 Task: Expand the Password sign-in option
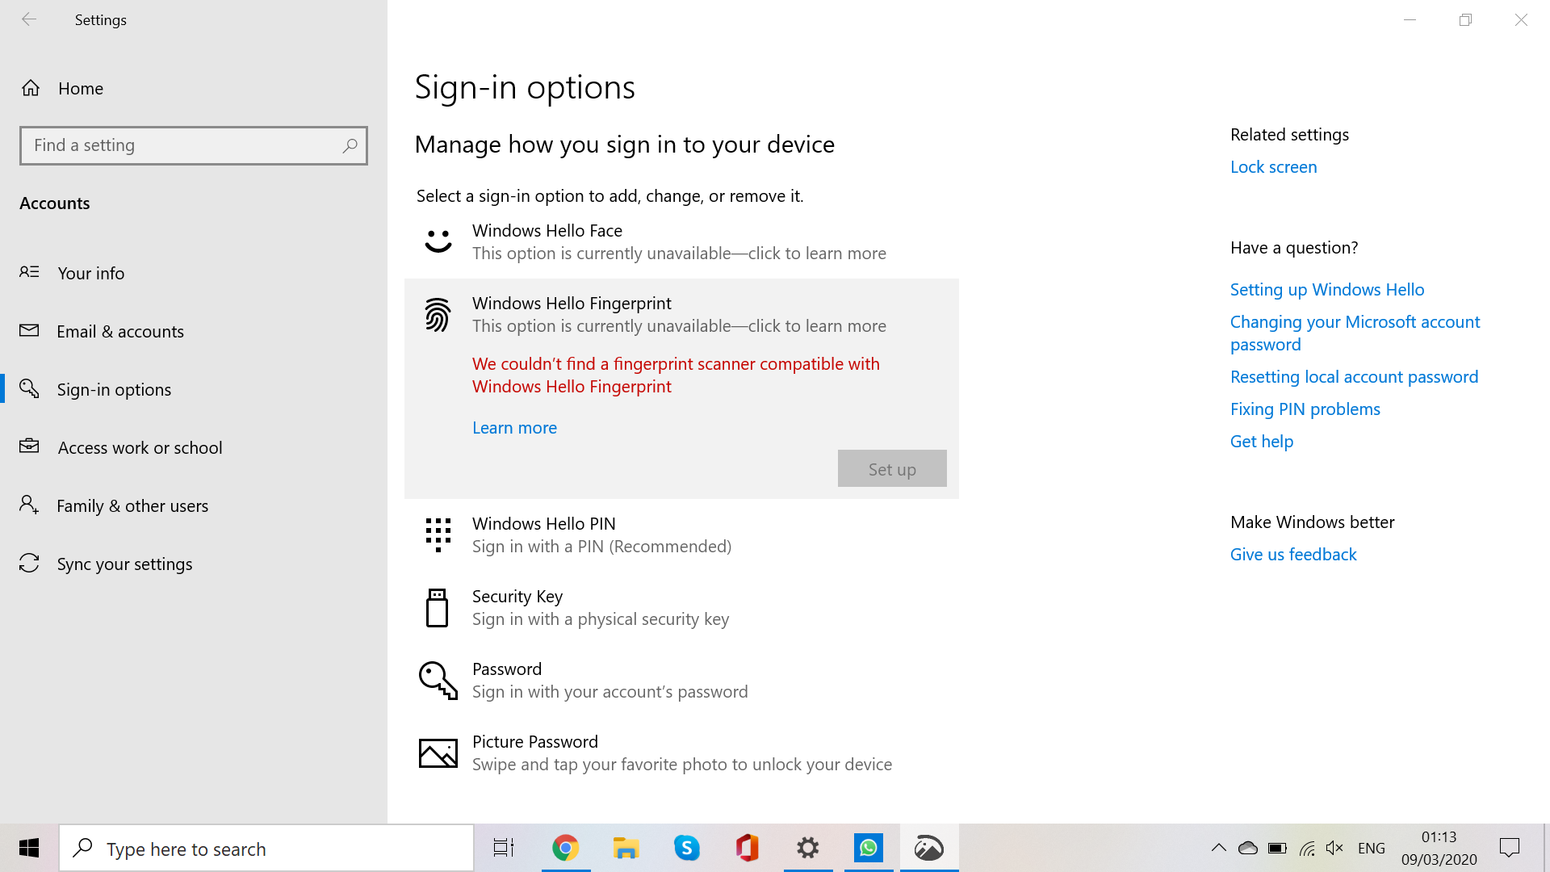coord(681,680)
